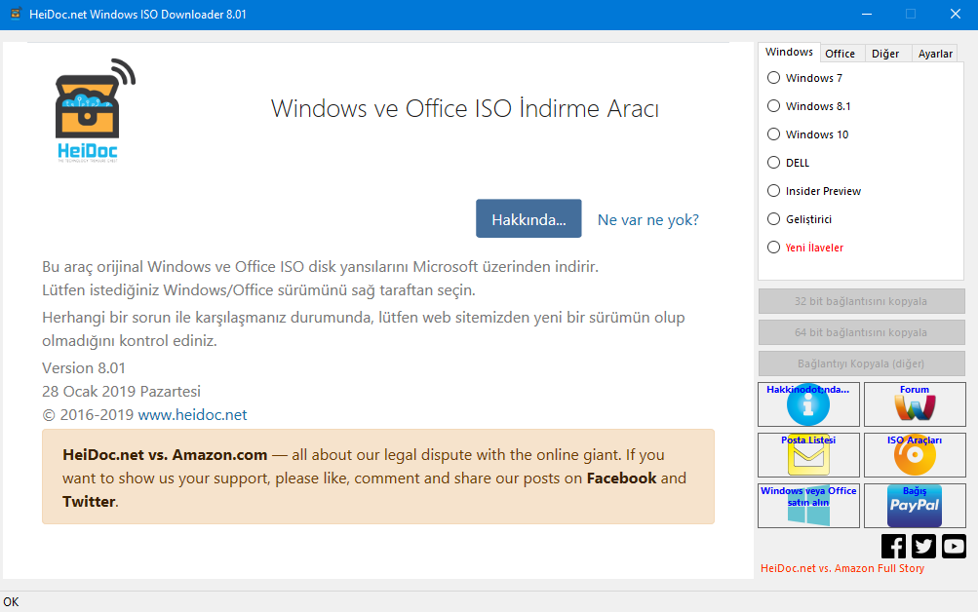Click the HeiDoc treasure chest logo
This screenshot has height=612, width=978.
pos(95,110)
